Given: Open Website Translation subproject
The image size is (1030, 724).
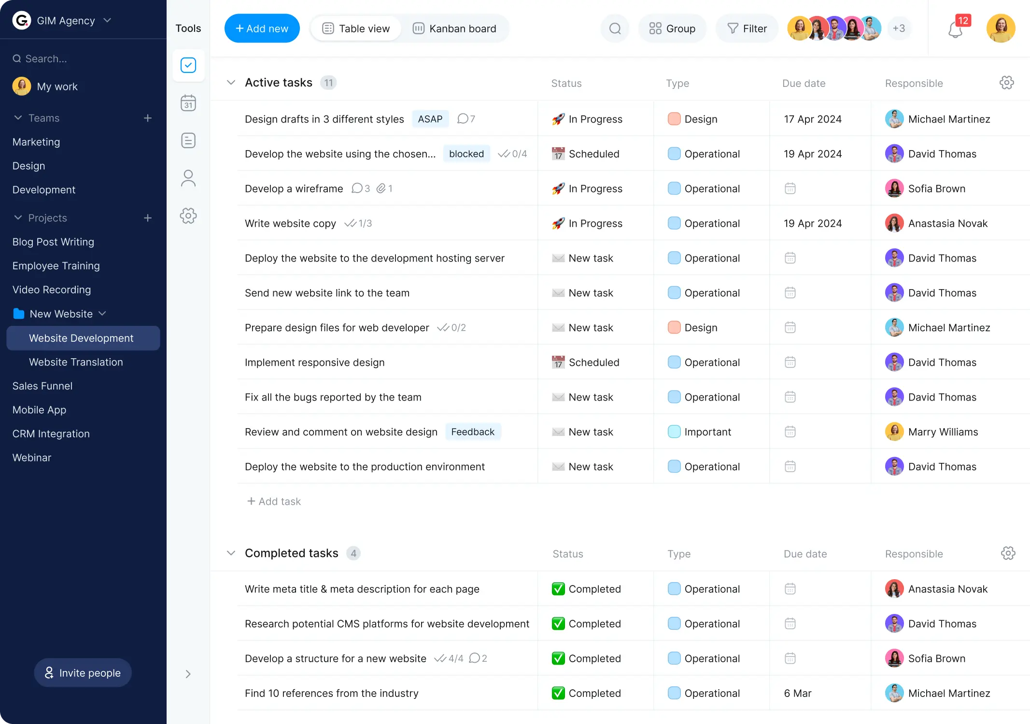Looking at the screenshot, I should point(76,362).
